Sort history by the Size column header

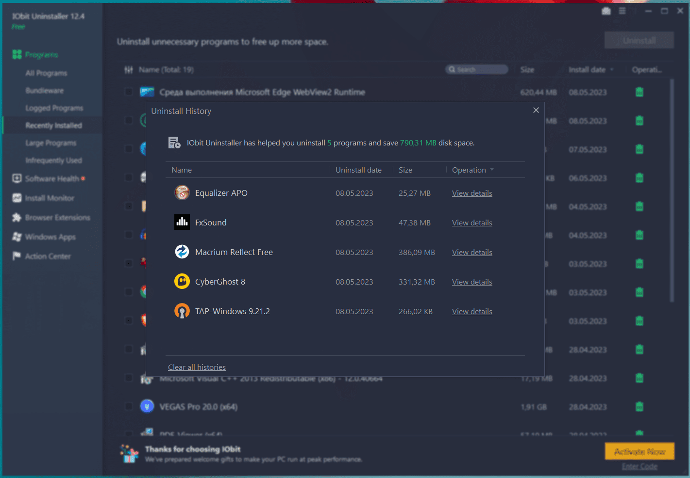405,170
